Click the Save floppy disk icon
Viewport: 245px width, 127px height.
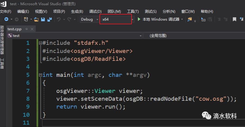click(x=43, y=19)
